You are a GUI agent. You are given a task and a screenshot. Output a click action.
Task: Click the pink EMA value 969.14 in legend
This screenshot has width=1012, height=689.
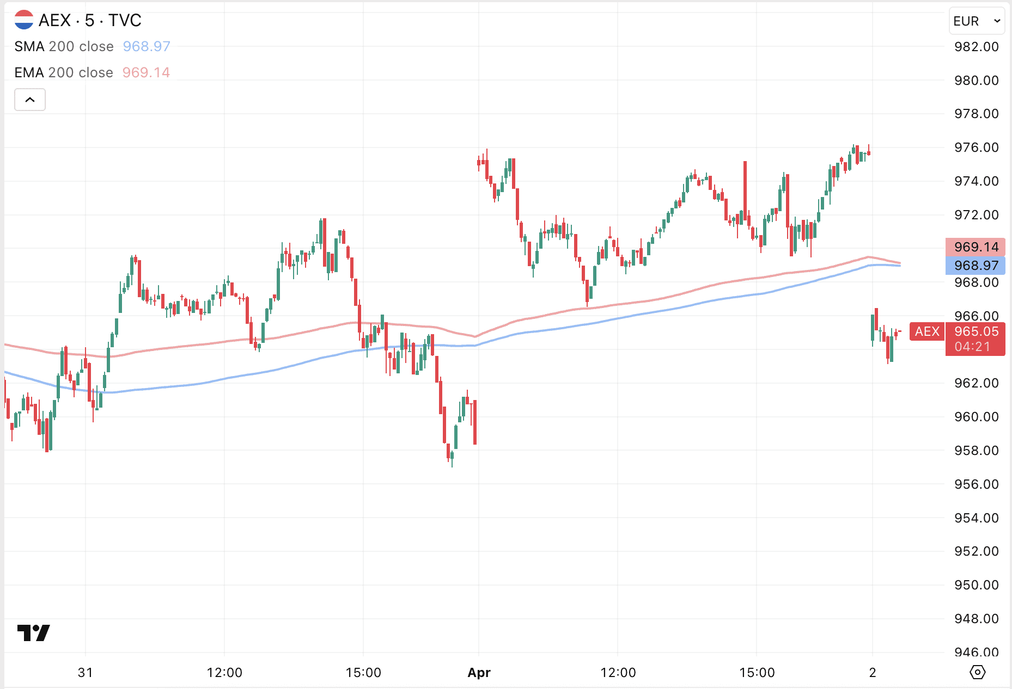point(146,72)
